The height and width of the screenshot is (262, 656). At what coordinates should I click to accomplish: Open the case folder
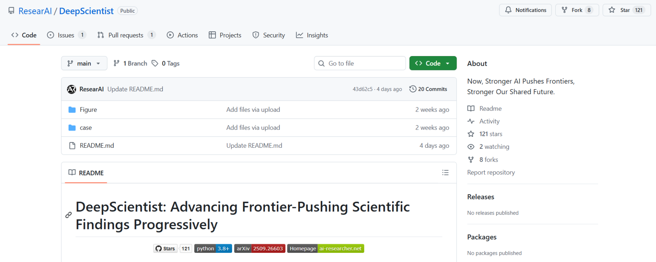click(x=86, y=128)
